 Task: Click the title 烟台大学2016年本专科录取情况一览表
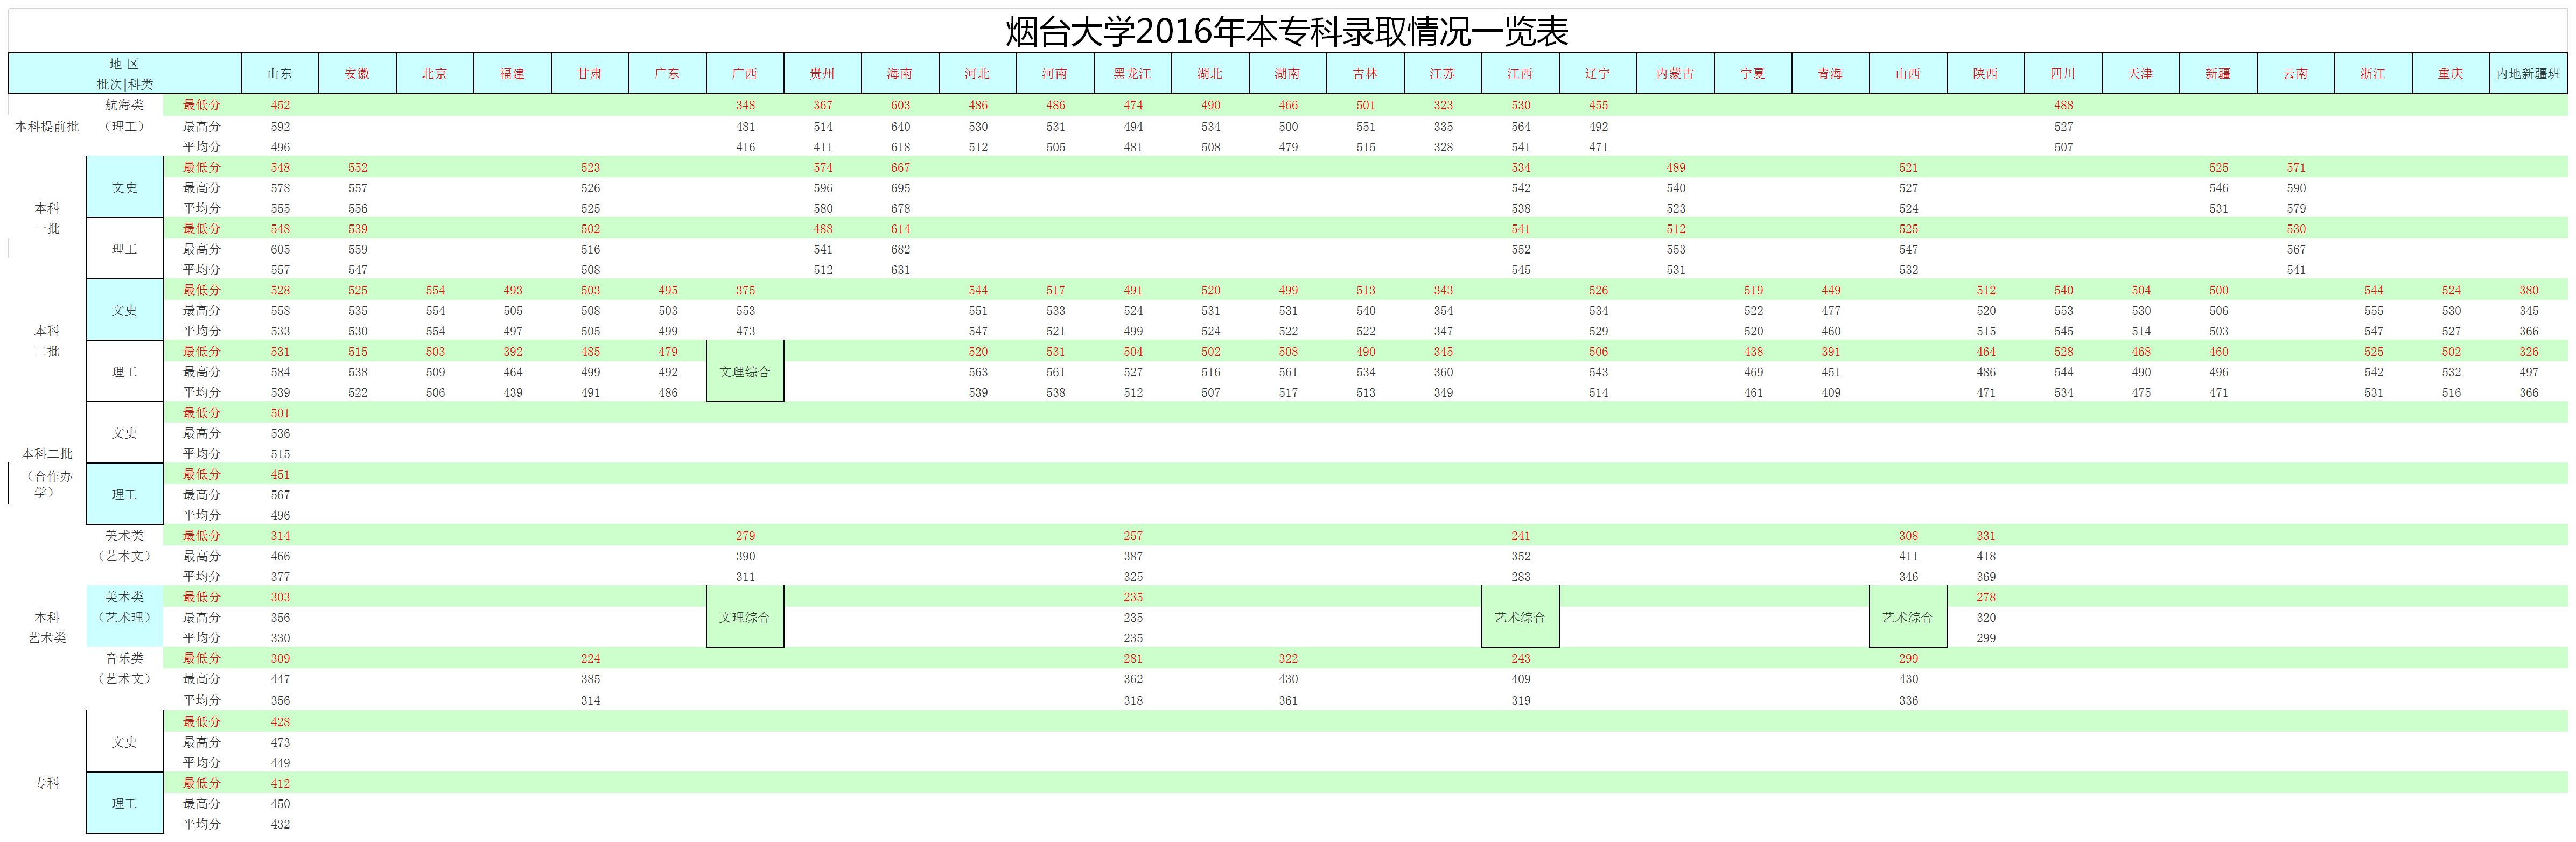1286,32
